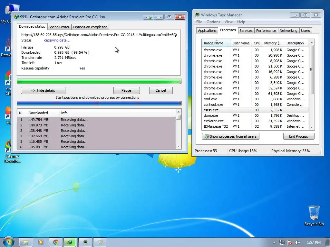330x247 pixels.
Task: Select the IDMan.exe *32 process
Action: coord(255,126)
